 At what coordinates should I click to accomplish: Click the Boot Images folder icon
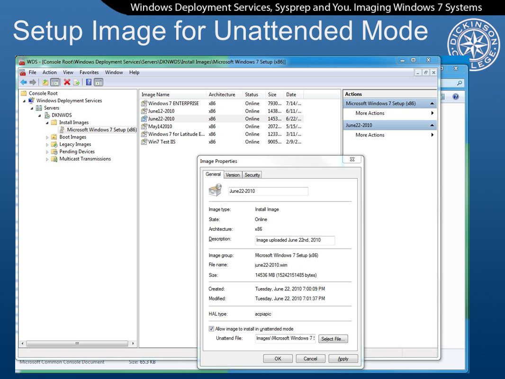point(54,137)
